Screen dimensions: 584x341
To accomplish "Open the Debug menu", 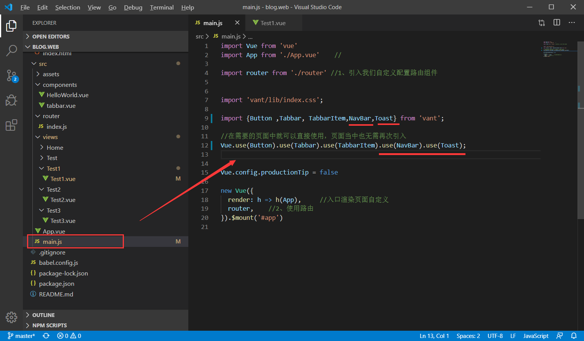I will (x=133, y=7).
